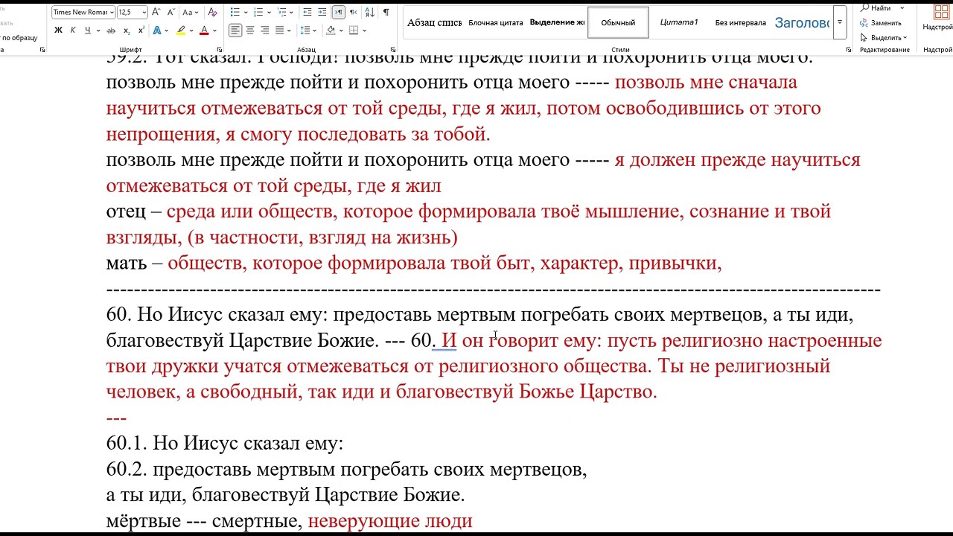Expand the styles gallery

click(840, 22)
